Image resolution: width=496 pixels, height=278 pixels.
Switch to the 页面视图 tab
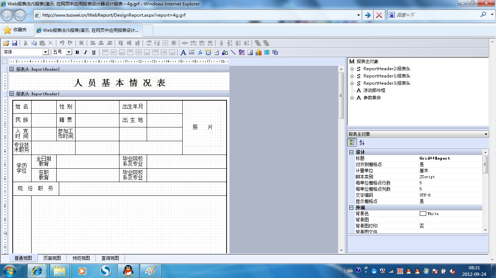[x=52, y=258]
